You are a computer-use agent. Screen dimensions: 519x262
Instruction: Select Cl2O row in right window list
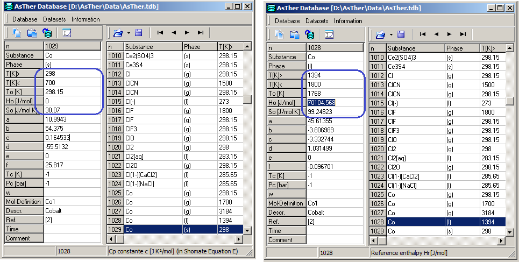tap(437, 167)
